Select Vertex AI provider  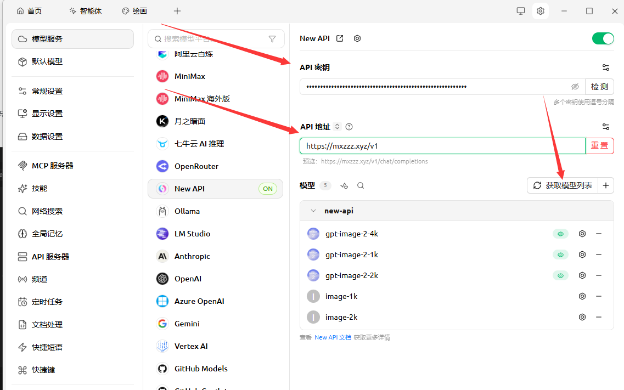pos(215,346)
